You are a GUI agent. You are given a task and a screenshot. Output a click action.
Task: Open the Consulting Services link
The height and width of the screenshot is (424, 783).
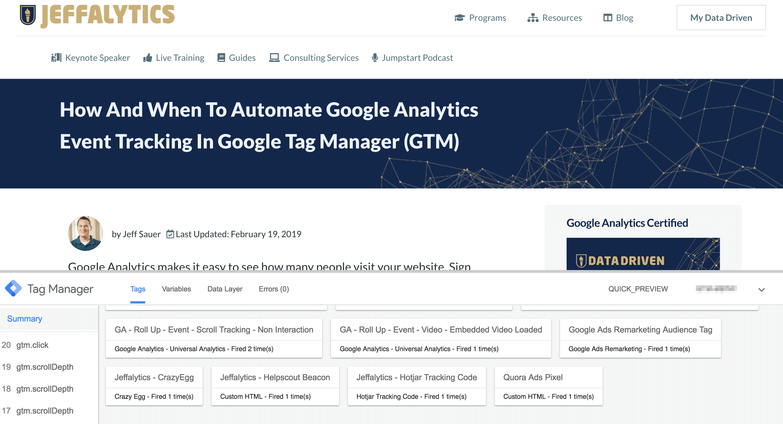click(x=314, y=58)
